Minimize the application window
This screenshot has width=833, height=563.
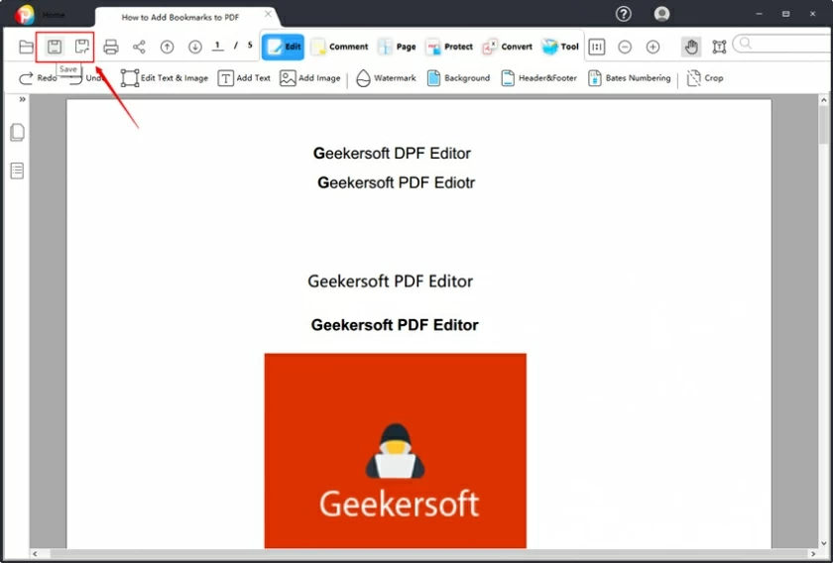coord(760,14)
